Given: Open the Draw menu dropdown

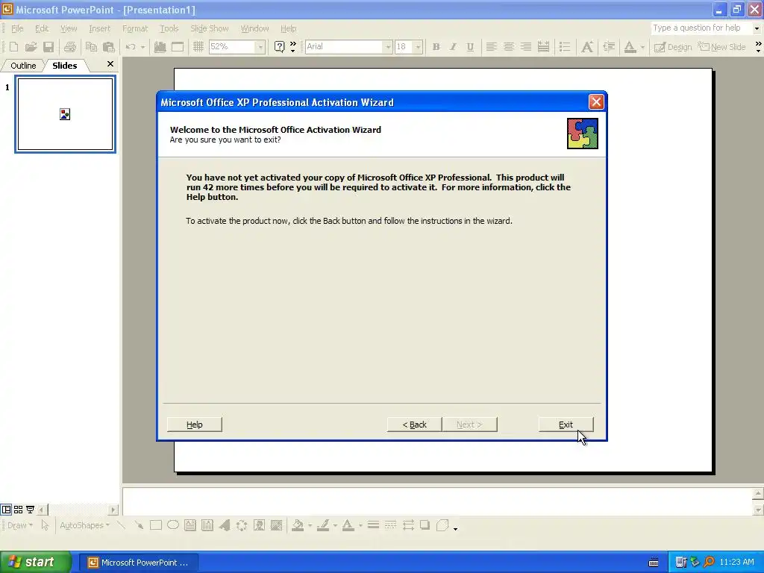Looking at the screenshot, I should [x=19, y=525].
